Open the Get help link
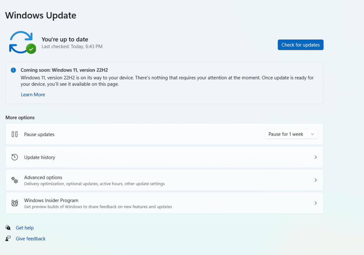364x255 pixels. 25,228
